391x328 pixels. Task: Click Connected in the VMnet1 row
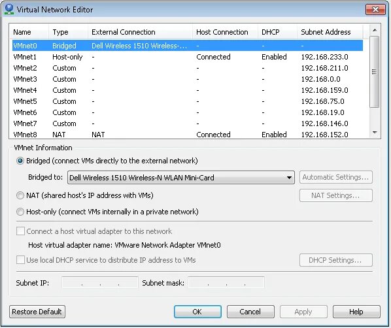click(213, 57)
